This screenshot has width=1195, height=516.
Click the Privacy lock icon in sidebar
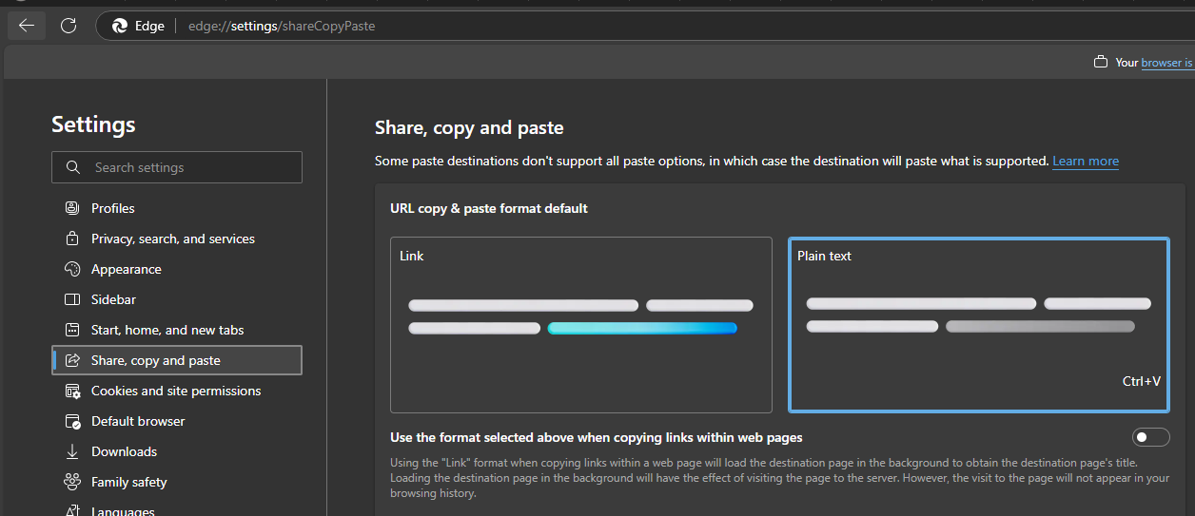72,239
